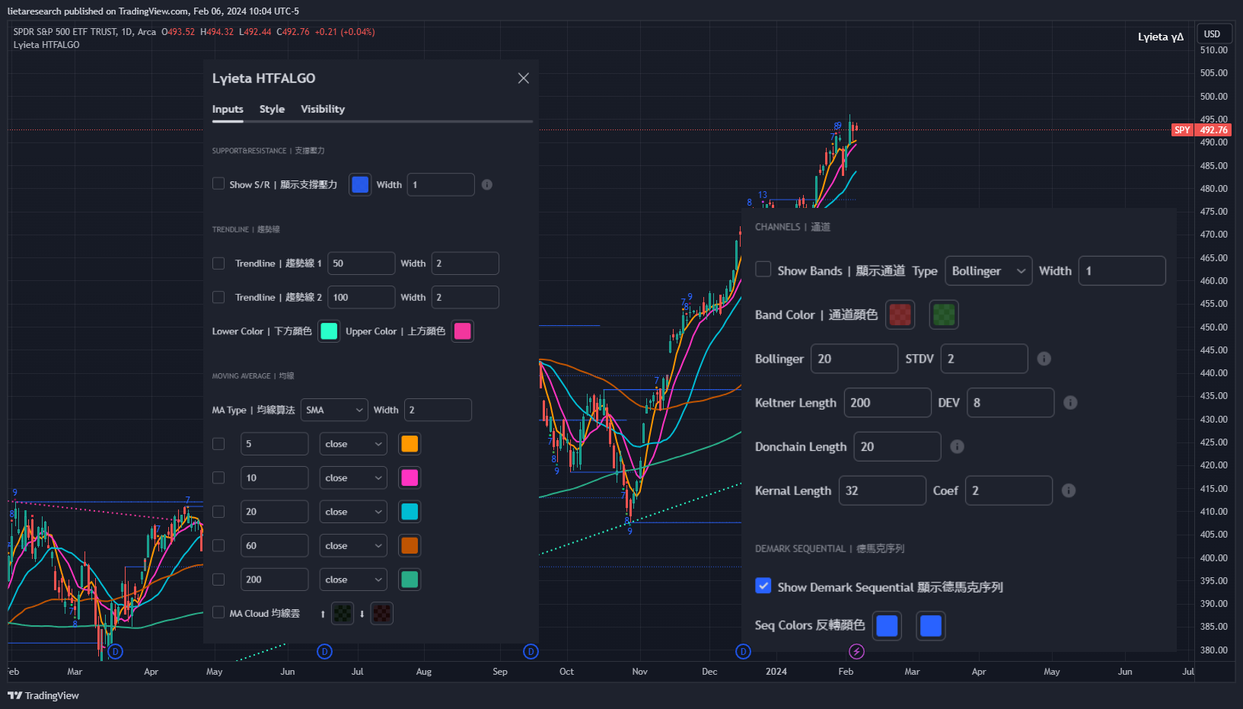
Task: Click the Lyieta HTFALGO indicator legend label
Action: click(x=46, y=45)
